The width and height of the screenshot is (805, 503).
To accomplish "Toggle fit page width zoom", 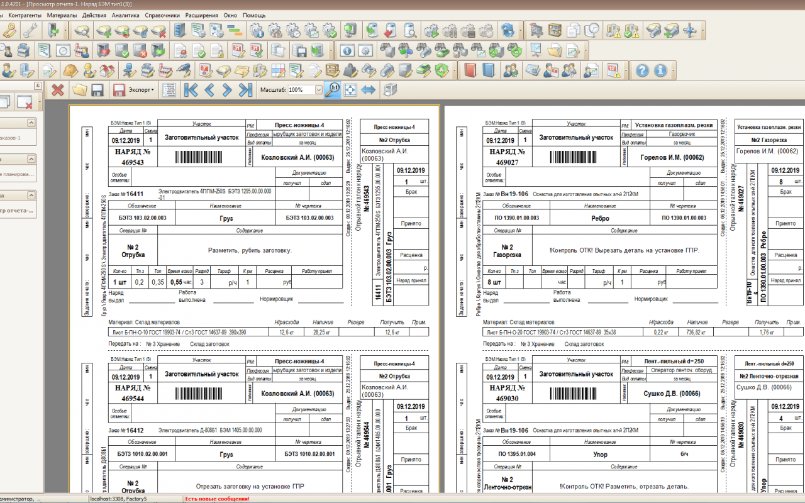I will [x=369, y=90].
